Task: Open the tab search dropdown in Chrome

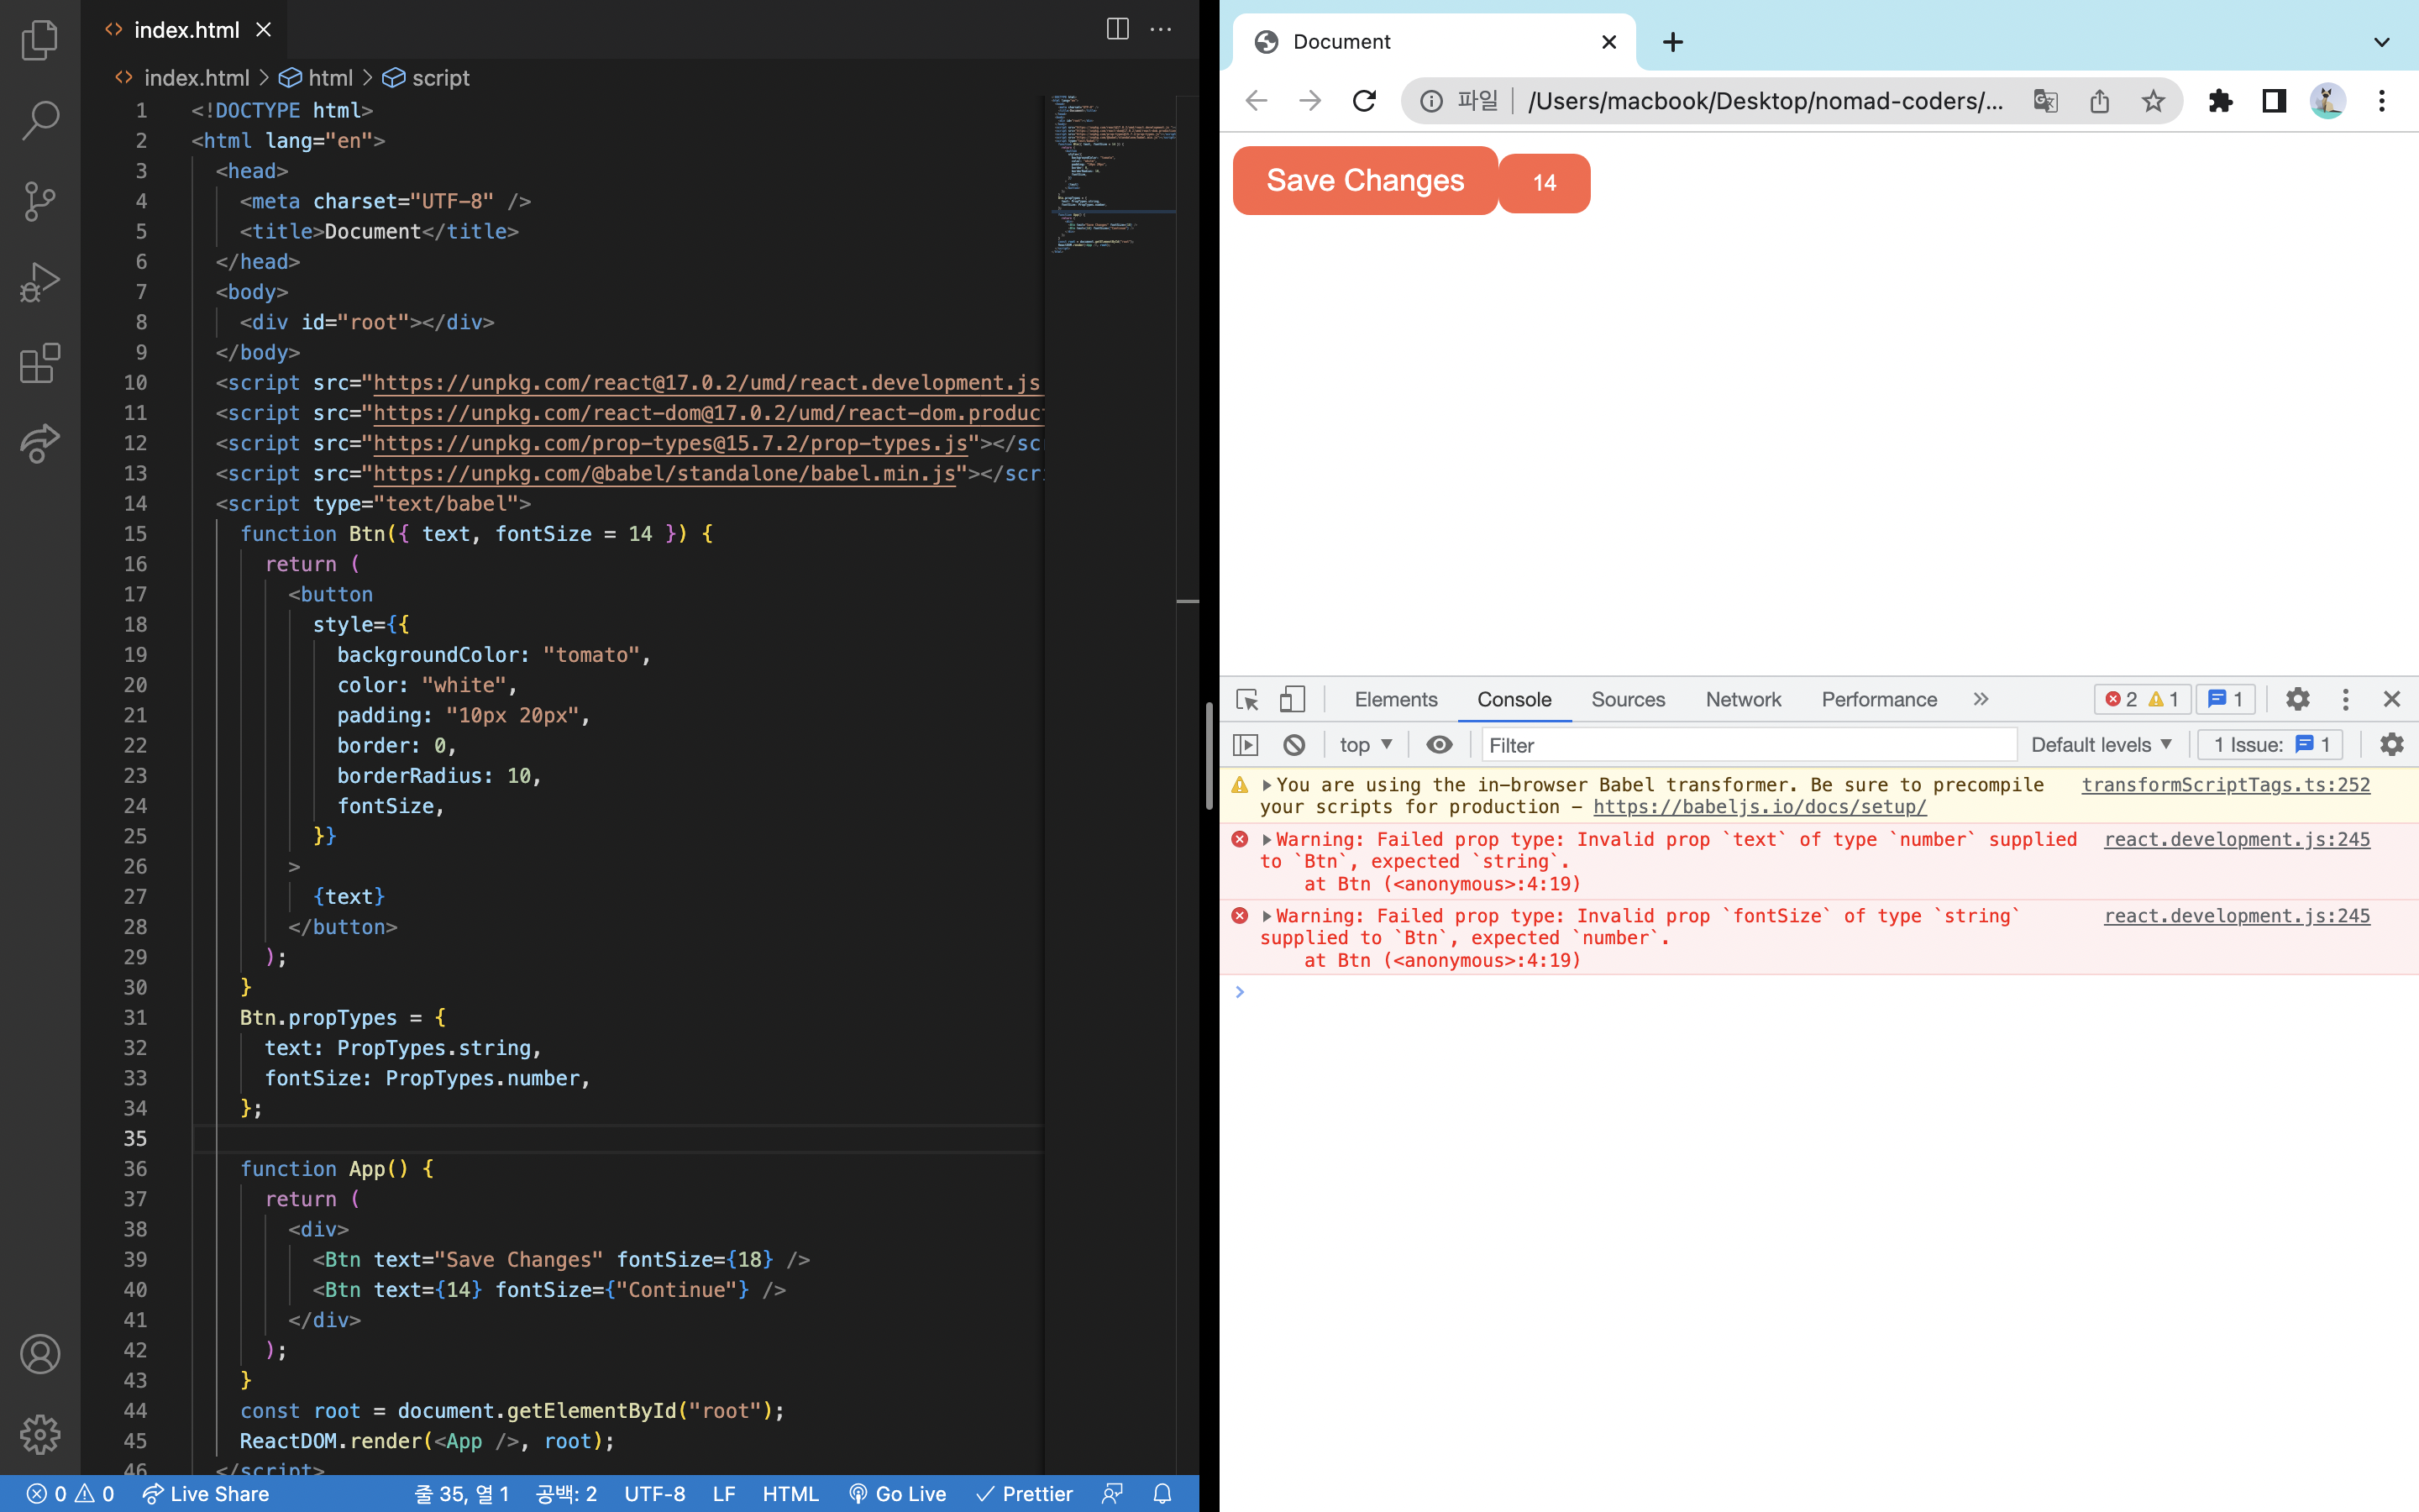Action: click(x=2381, y=42)
